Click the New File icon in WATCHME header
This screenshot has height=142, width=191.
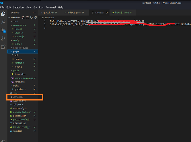pos(23,17)
